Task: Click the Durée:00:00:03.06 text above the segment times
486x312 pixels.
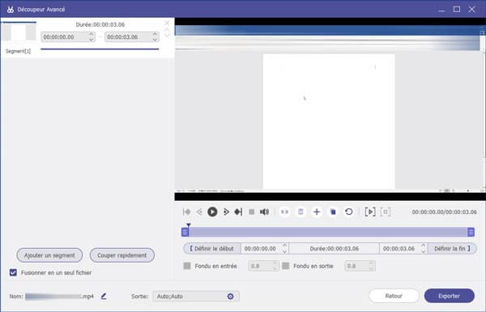Action: pyautogui.click(x=100, y=24)
